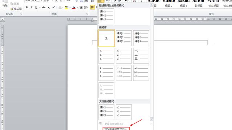Toggle Strikethrough formatting
This screenshot has width=232, height=130.
tap(43, 7)
